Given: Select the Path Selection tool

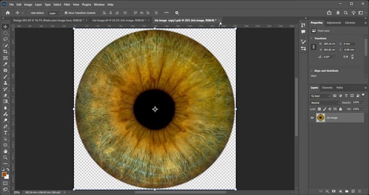Looking at the screenshot, I should tap(5, 139).
